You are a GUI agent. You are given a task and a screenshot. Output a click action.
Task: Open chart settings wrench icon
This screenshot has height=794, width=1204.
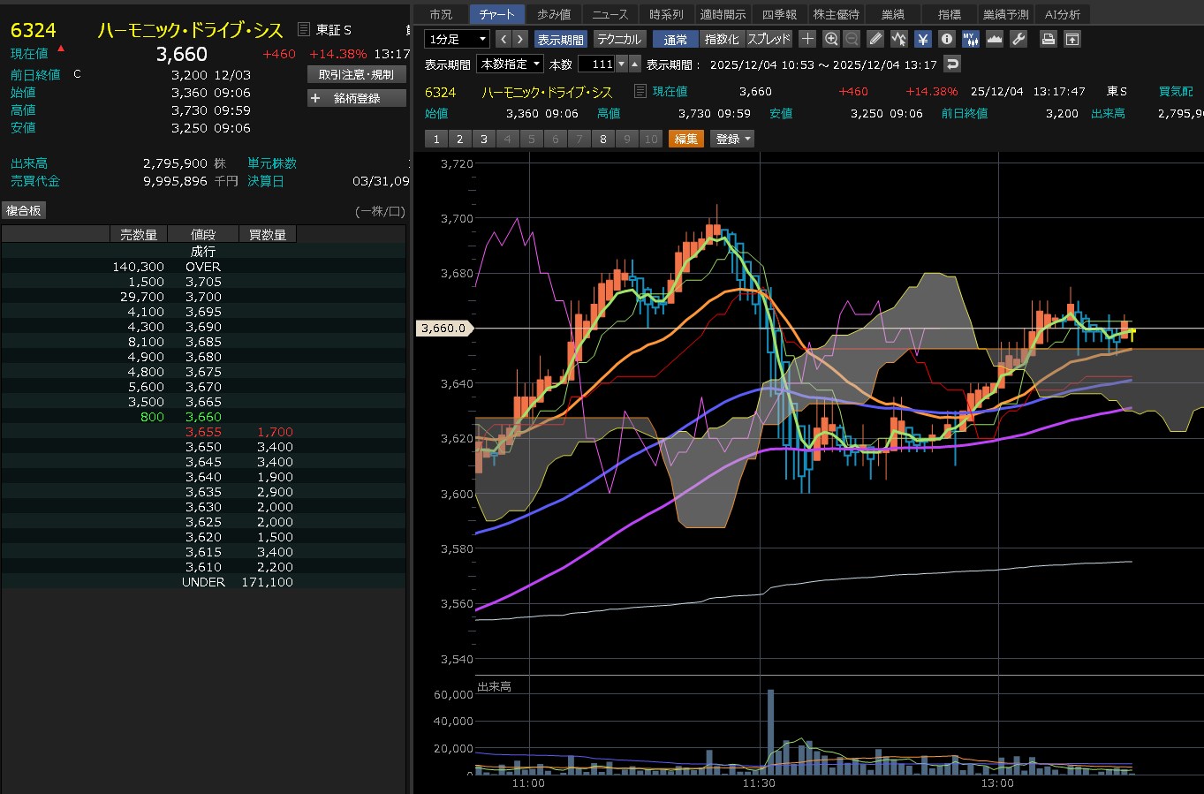(1018, 39)
